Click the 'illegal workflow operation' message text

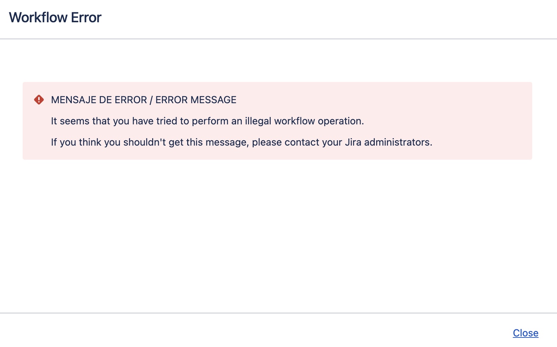(207, 121)
